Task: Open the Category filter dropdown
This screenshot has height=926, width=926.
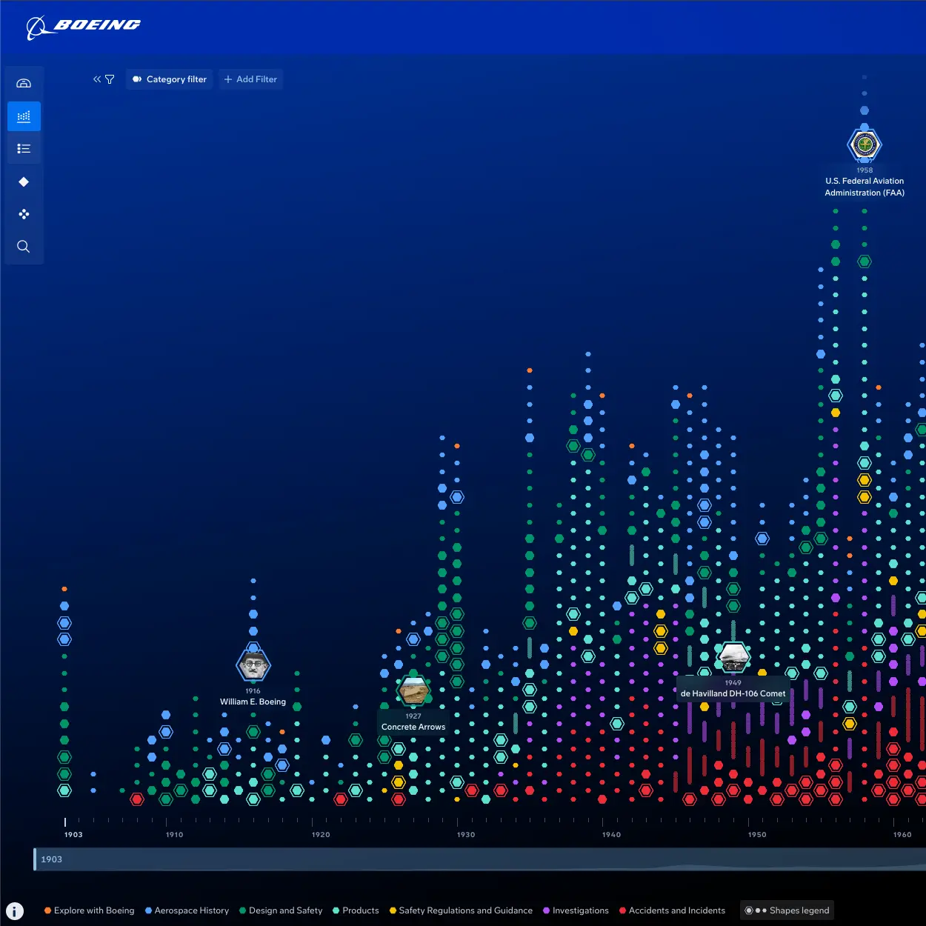Action: (170, 79)
